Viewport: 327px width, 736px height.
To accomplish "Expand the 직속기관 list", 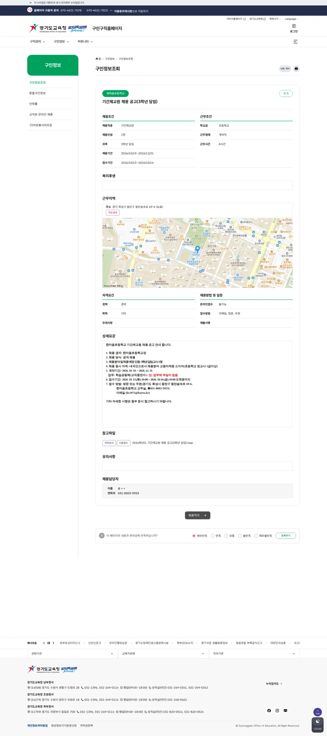I will click(x=254, y=654).
